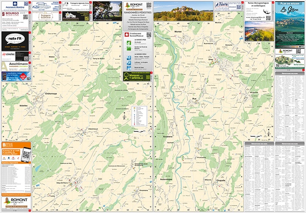
Task: Open the bivouac dans les arbres banner
Action: pyautogui.click(x=138, y=76)
